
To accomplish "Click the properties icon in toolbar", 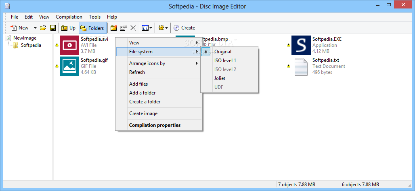I will click(x=124, y=28).
